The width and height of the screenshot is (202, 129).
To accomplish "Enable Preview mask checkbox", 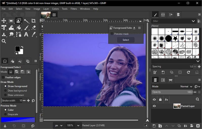I will point(112,34).
